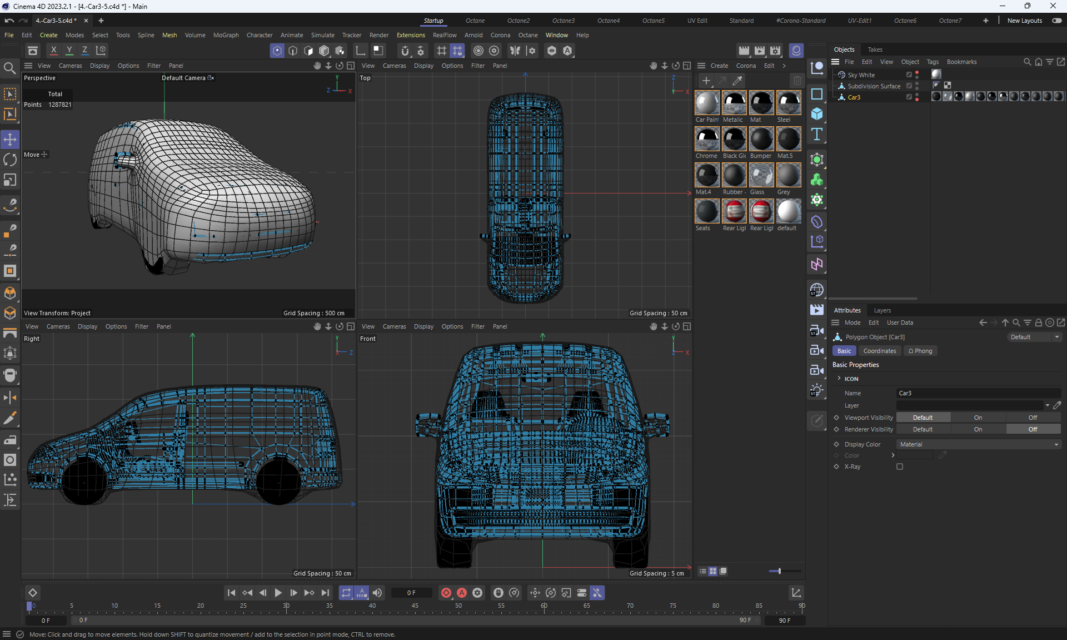Select the Text spline tool icon

pos(816,134)
